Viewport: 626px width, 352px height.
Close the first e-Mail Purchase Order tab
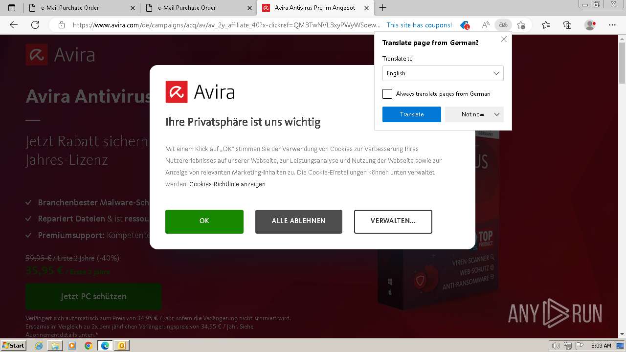[x=133, y=8]
